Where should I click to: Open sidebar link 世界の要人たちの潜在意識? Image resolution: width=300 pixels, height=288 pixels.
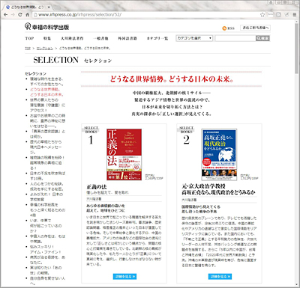[47, 105]
